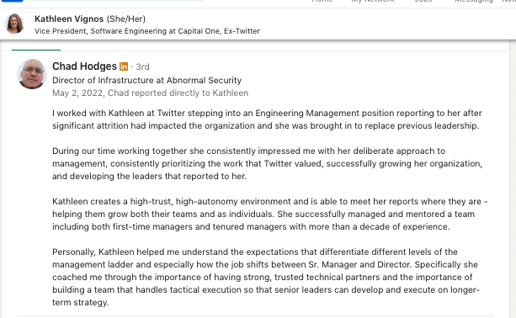516x318 pixels.
Task: Select the active green-underlined recommendations tab
Action: (x=36, y=50)
